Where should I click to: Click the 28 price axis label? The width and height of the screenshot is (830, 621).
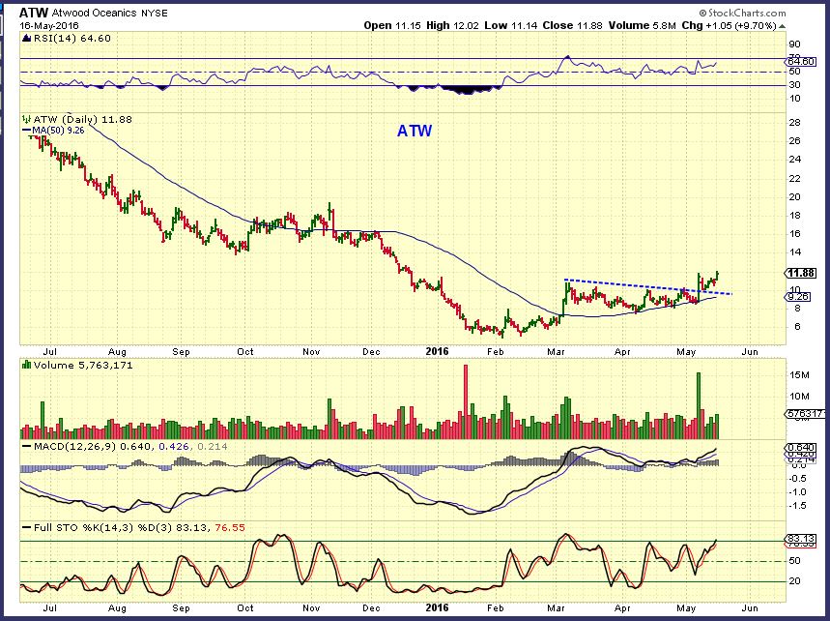(794, 123)
